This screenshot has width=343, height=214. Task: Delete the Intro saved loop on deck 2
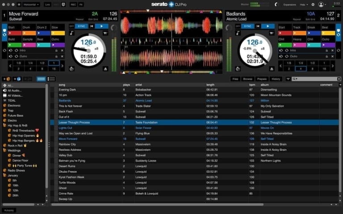click(x=332, y=50)
